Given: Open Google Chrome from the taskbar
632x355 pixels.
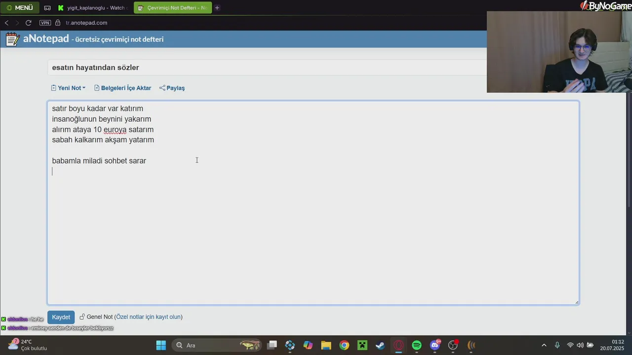Looking at the screenshot, I should pos(344,345).
